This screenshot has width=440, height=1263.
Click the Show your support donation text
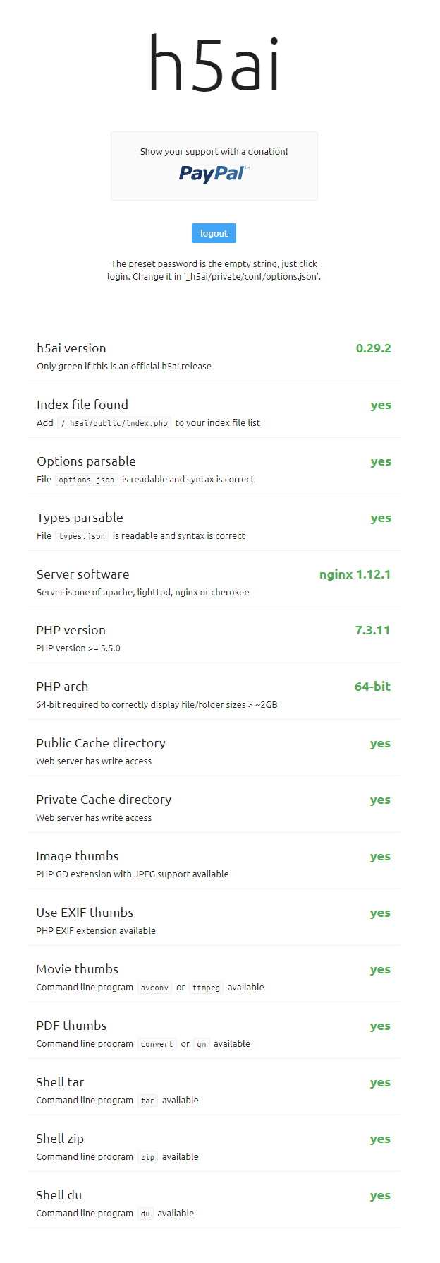(214, 151)
